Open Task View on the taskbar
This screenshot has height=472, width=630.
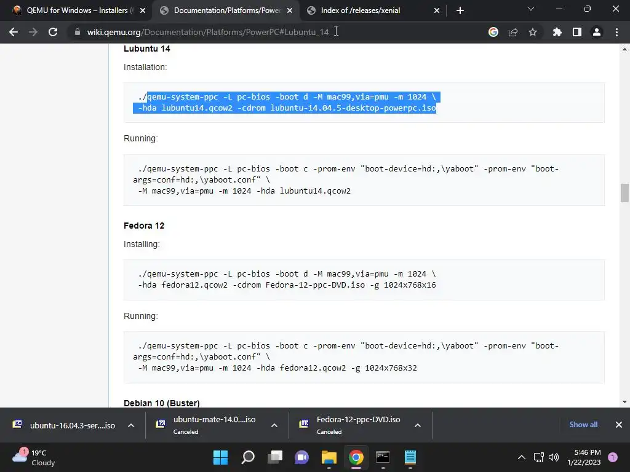point(275,457)
